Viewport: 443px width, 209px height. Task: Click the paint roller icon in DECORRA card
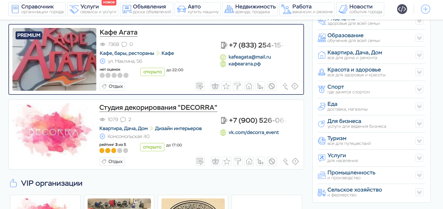click(238, 161)
